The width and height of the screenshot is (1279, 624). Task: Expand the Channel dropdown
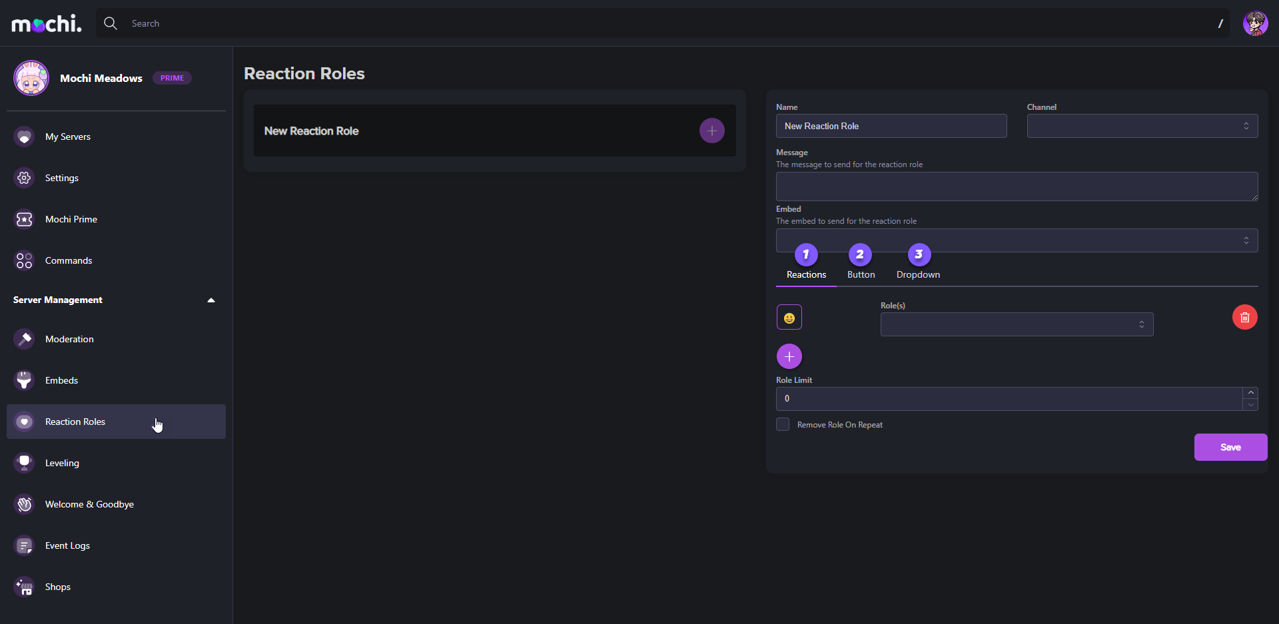(x=1142, y=126)
